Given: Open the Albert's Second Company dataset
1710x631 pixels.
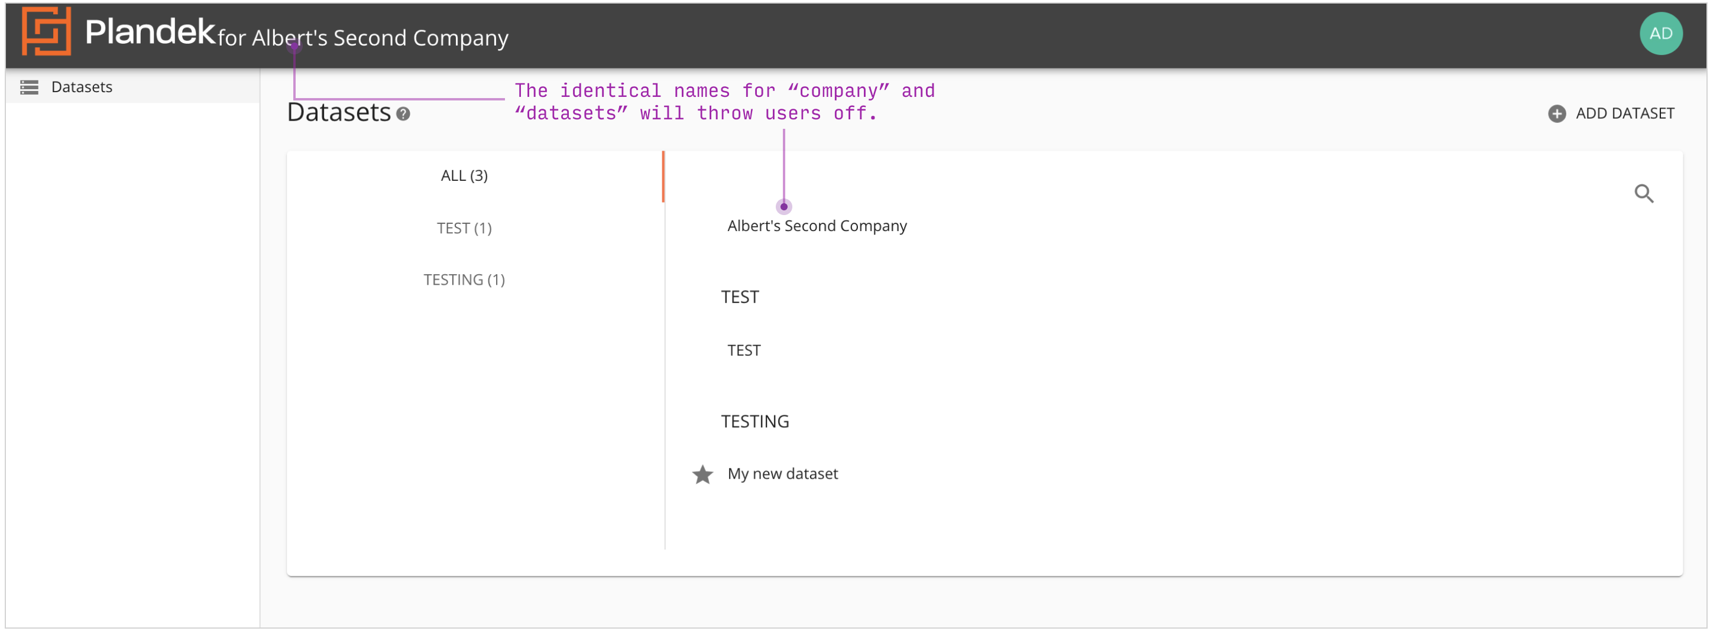Looking at the screenshot, I should coord(817,226).
